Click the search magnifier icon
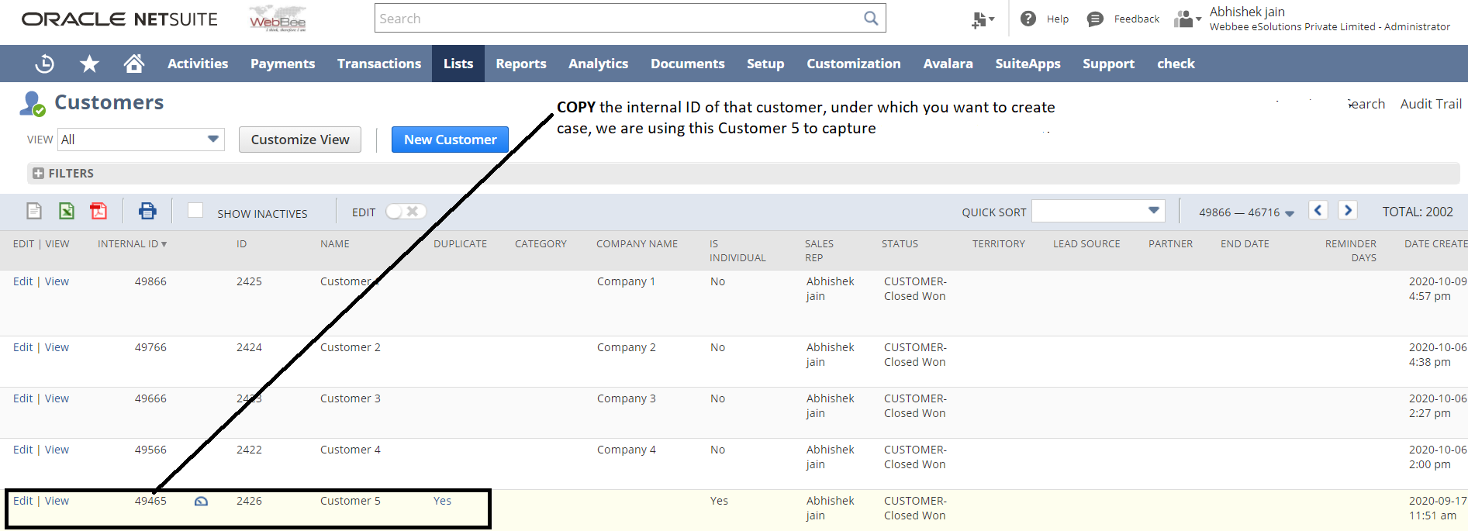1468x531 pixels. 871,19
